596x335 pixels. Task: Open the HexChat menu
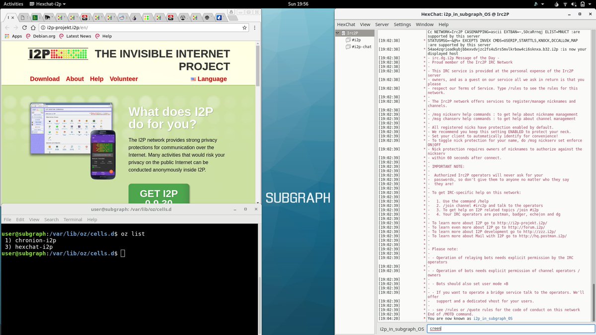pos(346,24)
